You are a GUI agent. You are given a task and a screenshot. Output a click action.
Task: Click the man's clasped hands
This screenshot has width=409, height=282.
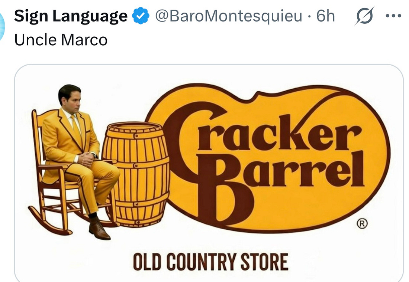[87, 159]
